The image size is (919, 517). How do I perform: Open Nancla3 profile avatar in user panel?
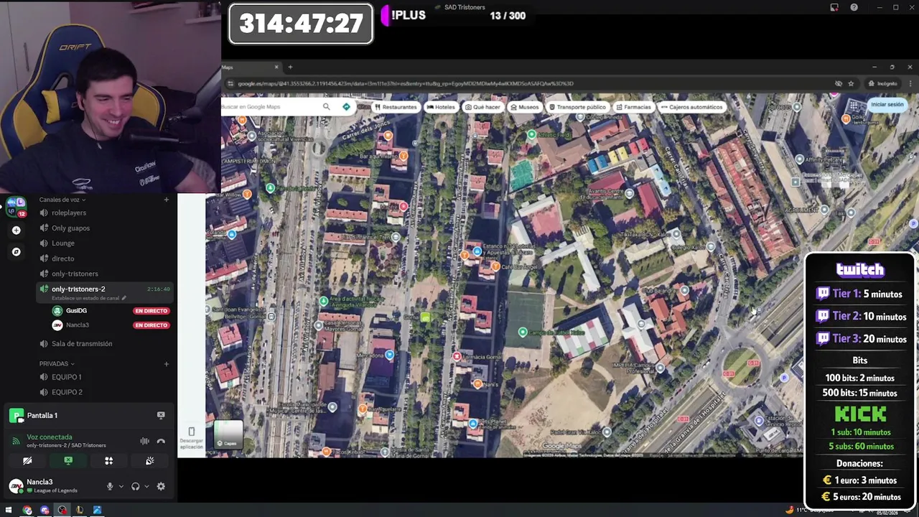(x=16, y=486)
